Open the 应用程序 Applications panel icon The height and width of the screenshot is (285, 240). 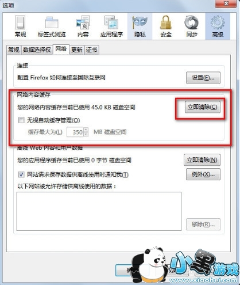pyautogui.click(x=111, y=26)
